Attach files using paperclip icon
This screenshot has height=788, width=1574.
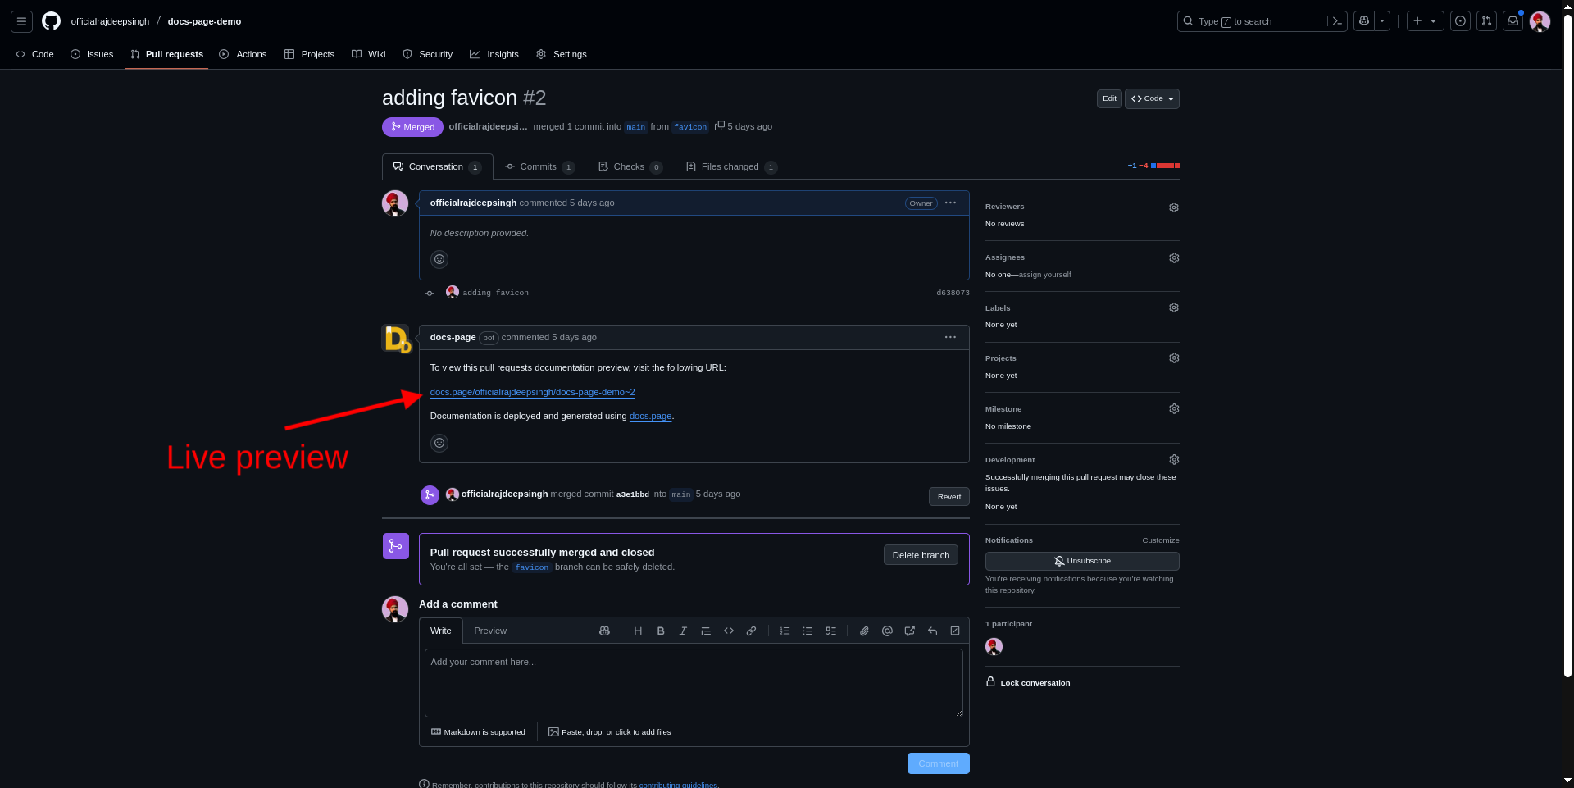pyautogui.click(x=864, y=631)
